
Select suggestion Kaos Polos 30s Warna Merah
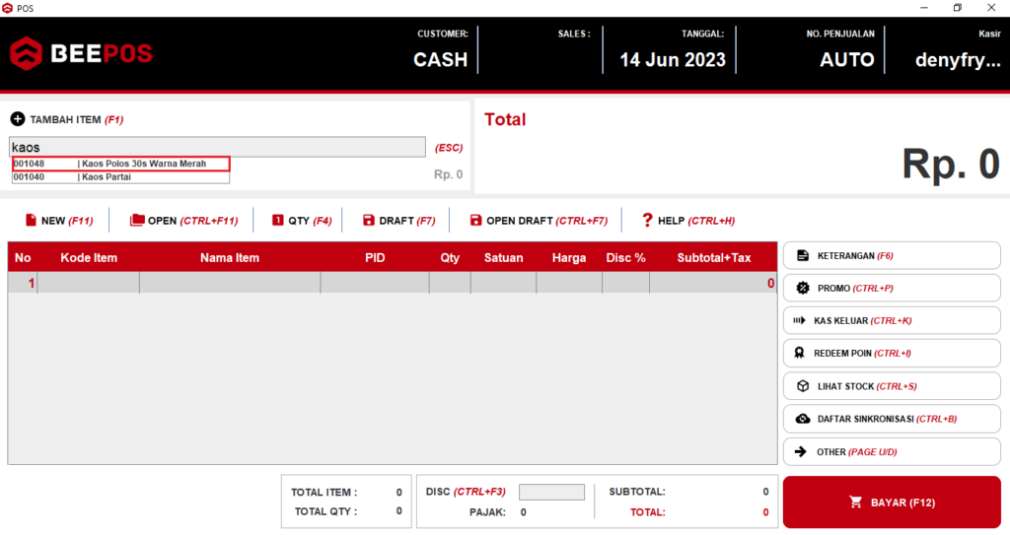click(120, 164)
